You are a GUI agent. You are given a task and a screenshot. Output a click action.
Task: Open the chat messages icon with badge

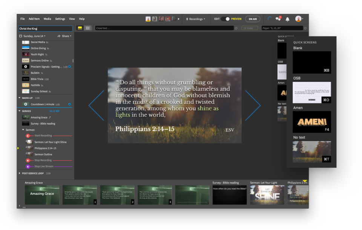[x=278, y=18]
